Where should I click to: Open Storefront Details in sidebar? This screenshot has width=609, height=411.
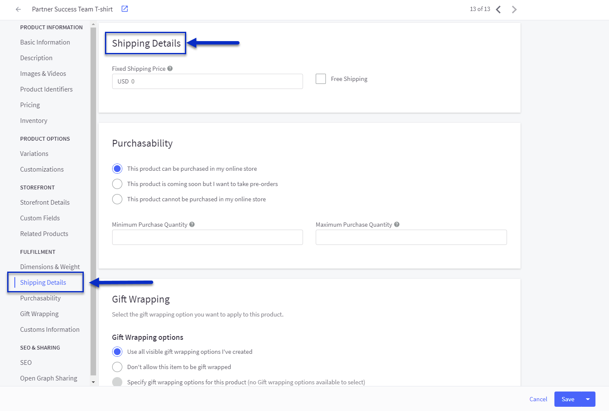click(45, 203)
